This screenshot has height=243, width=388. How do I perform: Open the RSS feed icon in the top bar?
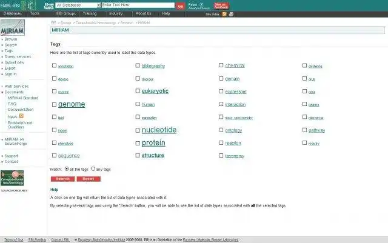(224, 14)
